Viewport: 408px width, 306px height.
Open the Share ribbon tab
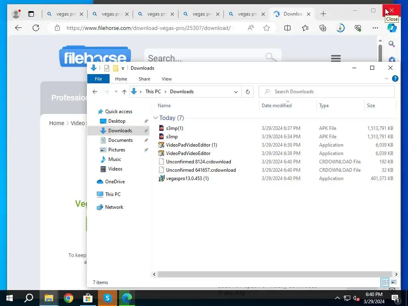(x=144, y=79)
